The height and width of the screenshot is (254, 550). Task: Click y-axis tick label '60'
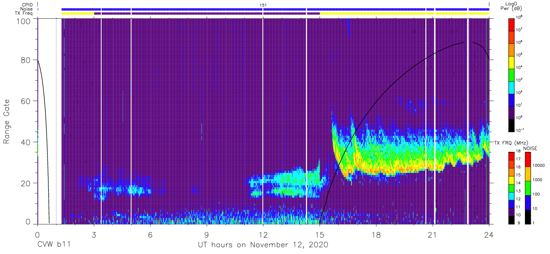(26, 101)
